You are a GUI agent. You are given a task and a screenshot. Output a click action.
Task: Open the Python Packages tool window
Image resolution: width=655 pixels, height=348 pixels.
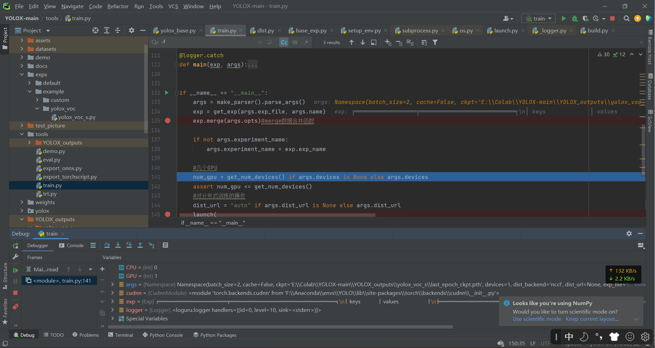214,335
